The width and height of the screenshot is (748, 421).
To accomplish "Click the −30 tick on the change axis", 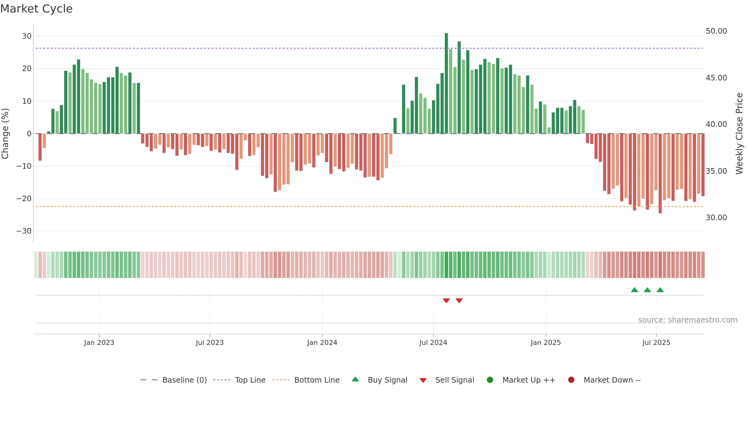I will click(x=24, y=231).
